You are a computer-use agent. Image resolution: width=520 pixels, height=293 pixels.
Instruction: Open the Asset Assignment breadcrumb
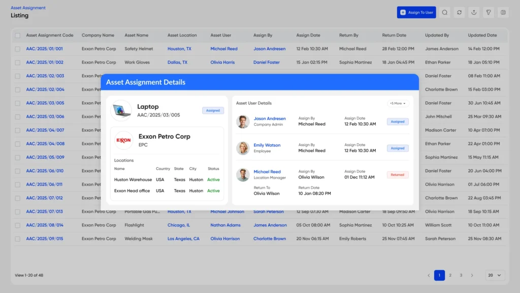pyautogui.click(x=28, y=8)
